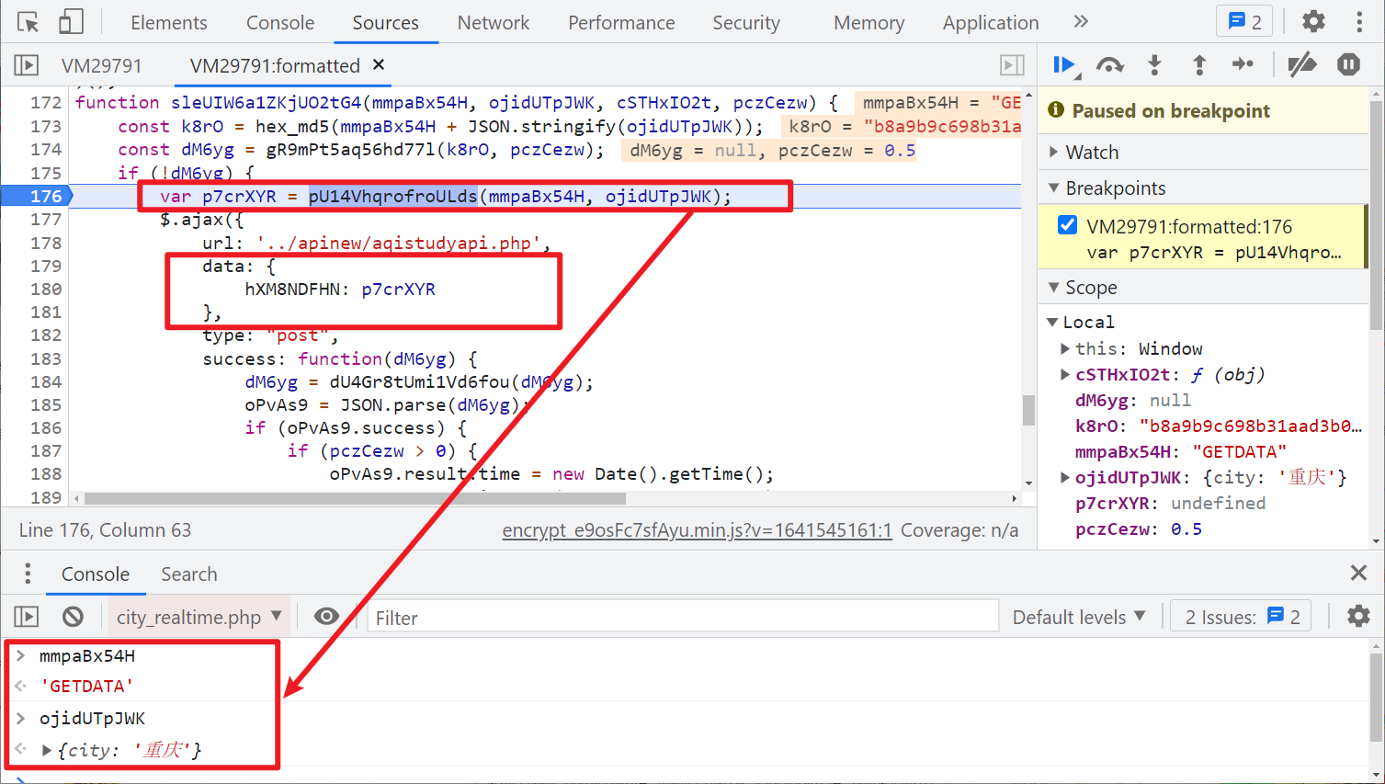Select the Console drawer tab

point(96,574)
